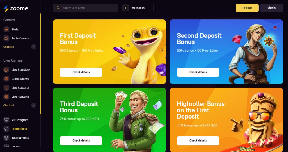Click the yellow Register button
This screenshot has width=288, height=152.
click(247, 8)
